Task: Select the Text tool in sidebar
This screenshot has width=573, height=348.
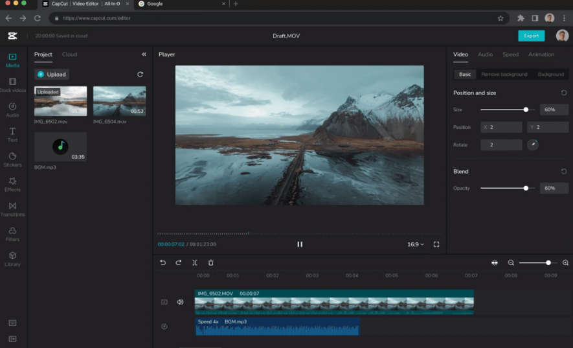Action: pos(12,135)
